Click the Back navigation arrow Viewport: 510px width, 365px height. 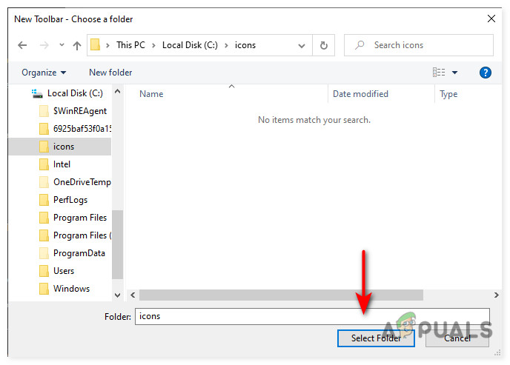pos(22,45)
